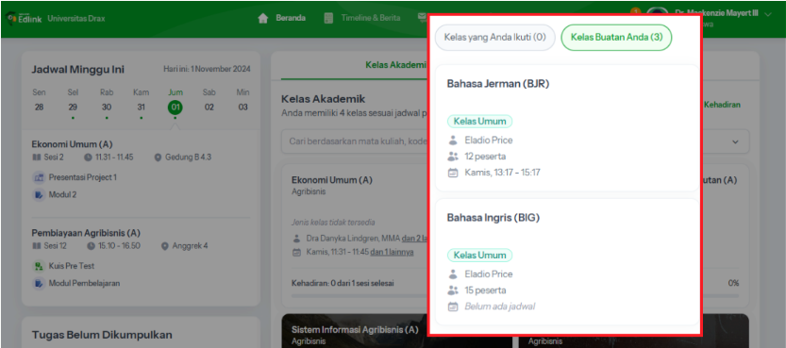Select Thursday 31 in the weekly schedule
Viewport: 786px width, 348px height.
tap(141, 108)
